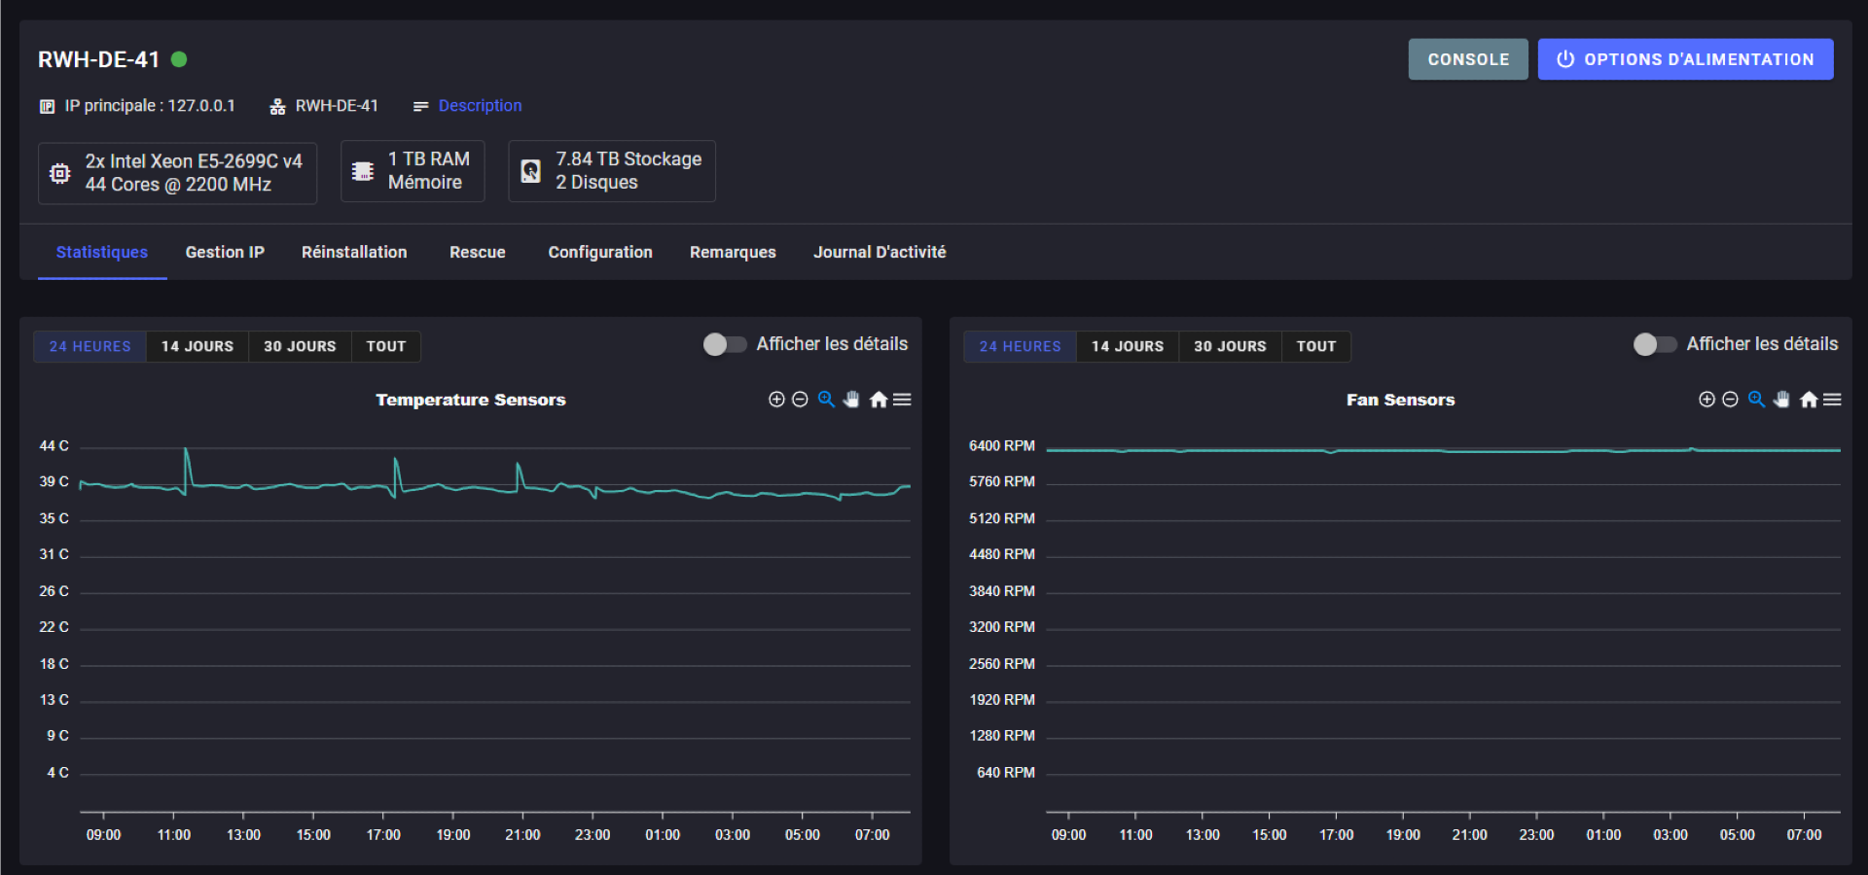Click the storage disk icon

[530, 171]
